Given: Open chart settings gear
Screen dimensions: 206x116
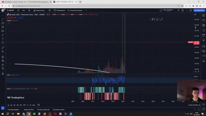Looking at the screenshot, I should (x=183, y=10).
